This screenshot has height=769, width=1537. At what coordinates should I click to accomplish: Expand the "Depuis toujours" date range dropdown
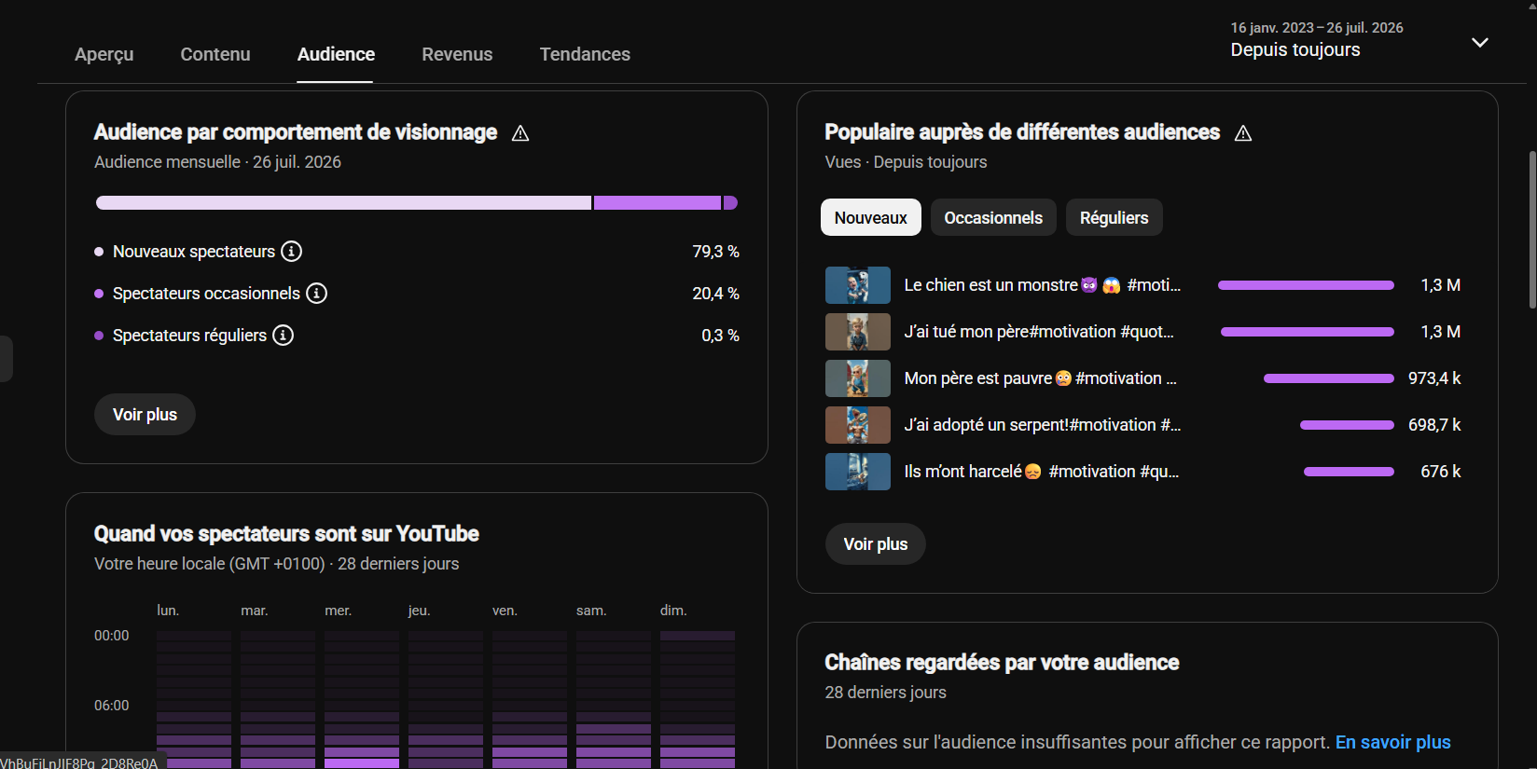[1479, 43]
